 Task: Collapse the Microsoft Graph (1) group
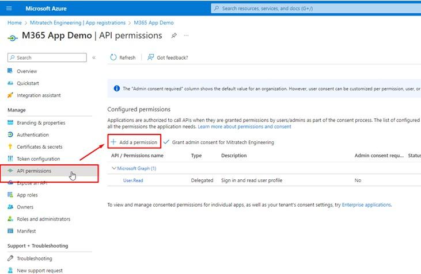[114, 168]
